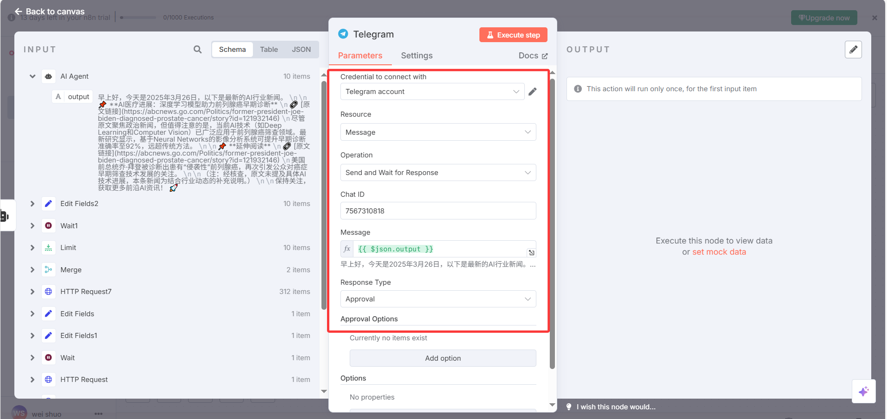Screen dimensions: 887x419
Task: Open the AI assistant sparkle button
Action: [x=864, y=391]
